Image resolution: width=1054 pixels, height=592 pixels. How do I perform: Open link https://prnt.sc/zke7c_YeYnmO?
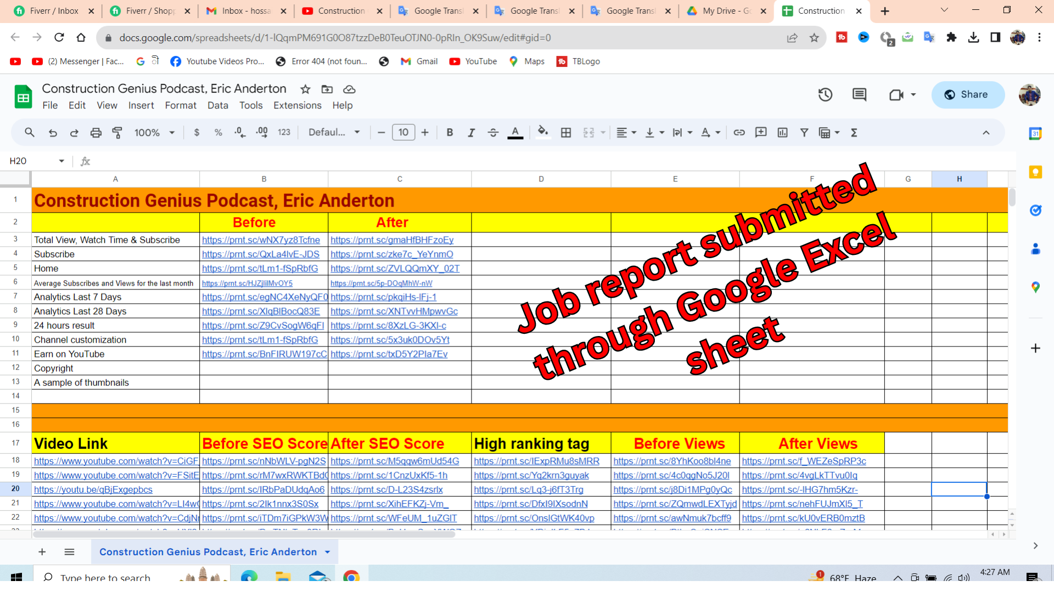392,254
